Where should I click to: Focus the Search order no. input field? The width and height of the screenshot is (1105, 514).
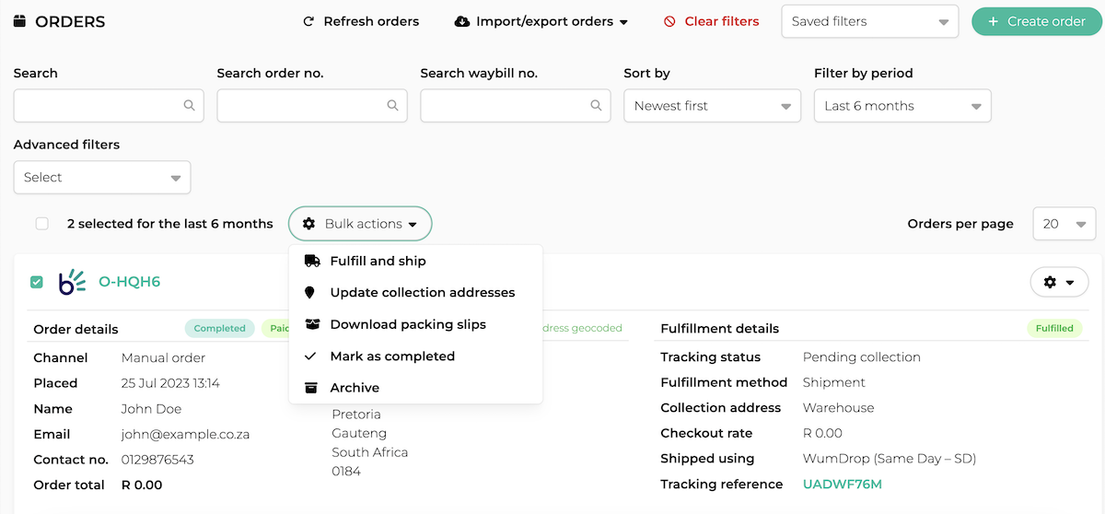pos(312,106)
